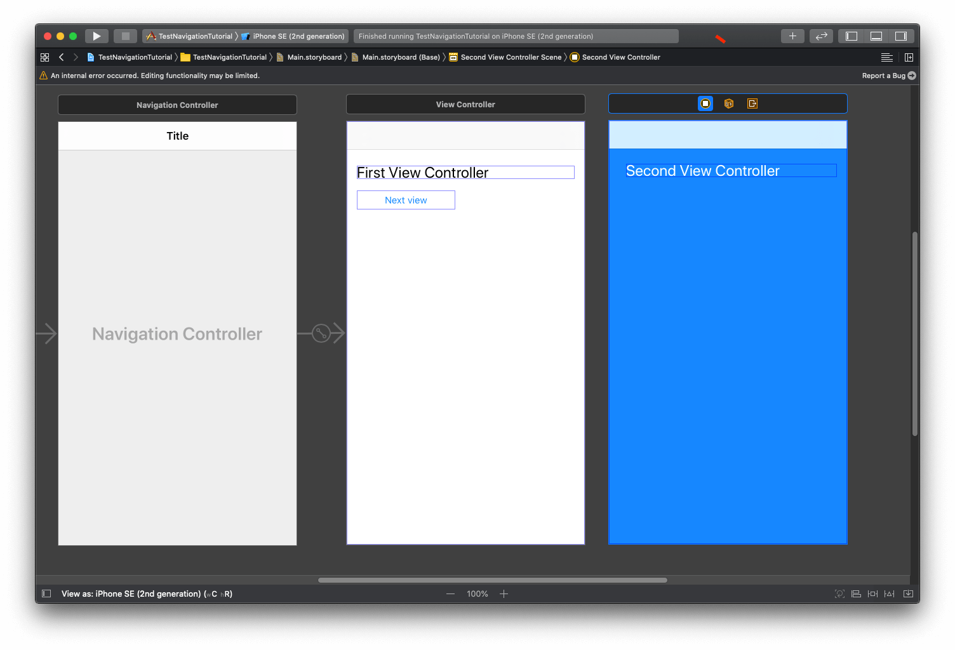The image size is (955, 650).
Task: Toggle the Debug area visibility
Action: (876, 36)
